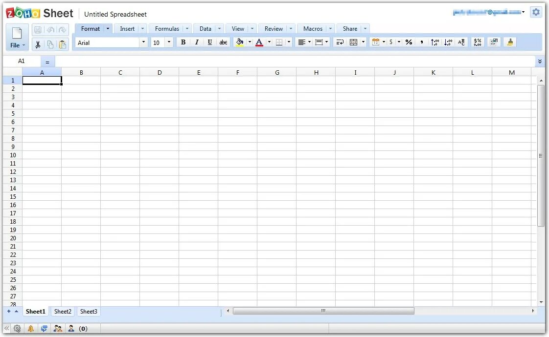Click the formula equals button
The height and width of the screenshot is (337, 549).
[47, 62]
